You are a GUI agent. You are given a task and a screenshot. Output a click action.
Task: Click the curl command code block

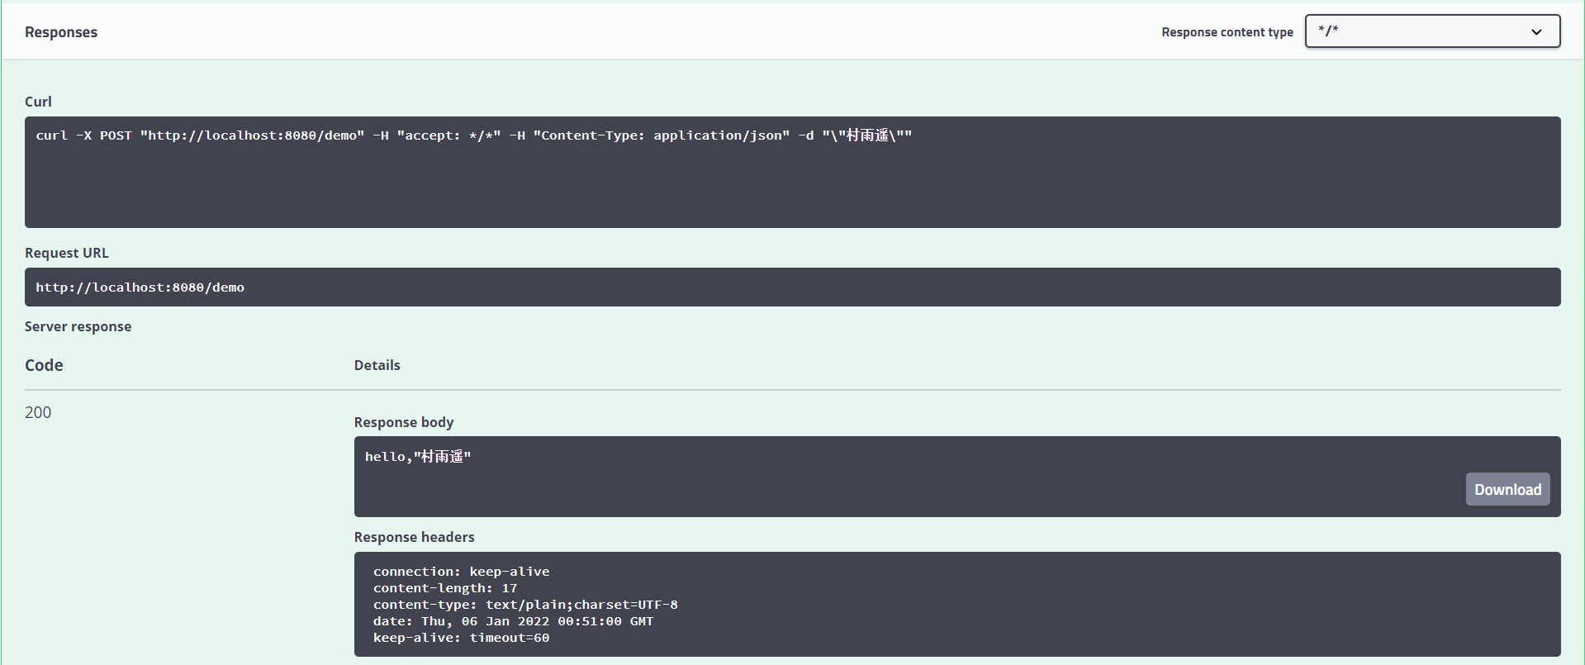click(473, 135)
